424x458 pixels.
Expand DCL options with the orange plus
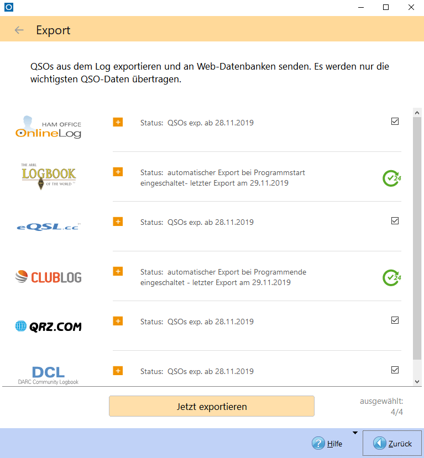pyautogui.click(x=118, y=371)
